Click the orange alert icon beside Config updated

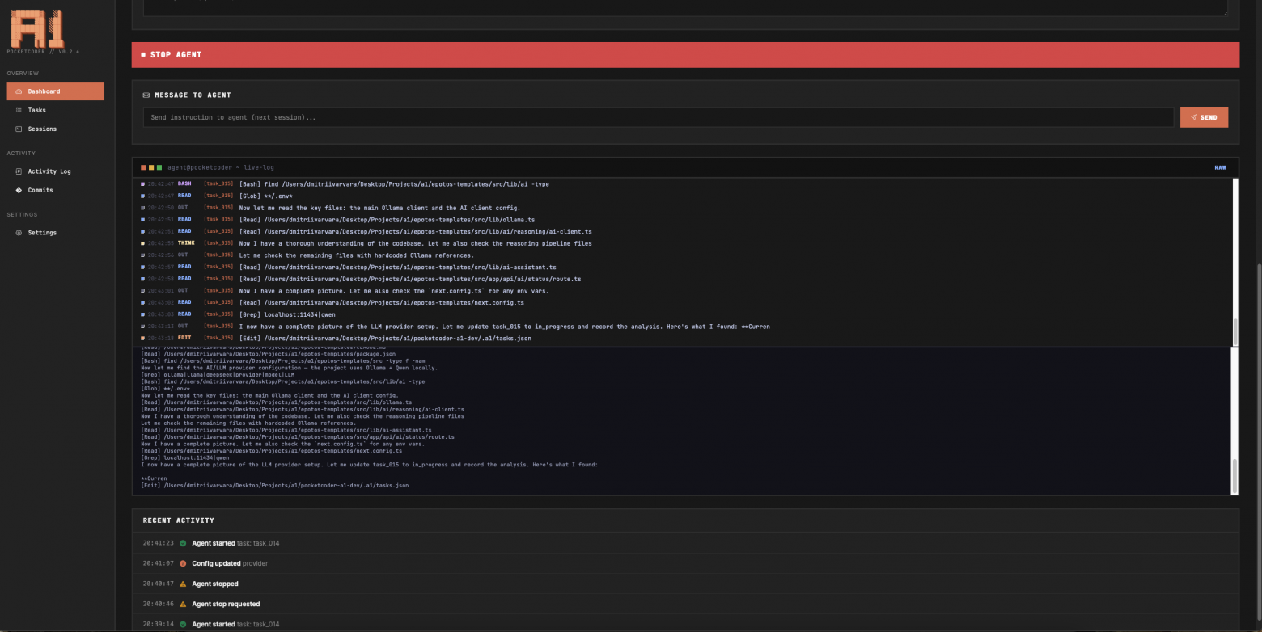pyautogui.click(x=183, y=563)
